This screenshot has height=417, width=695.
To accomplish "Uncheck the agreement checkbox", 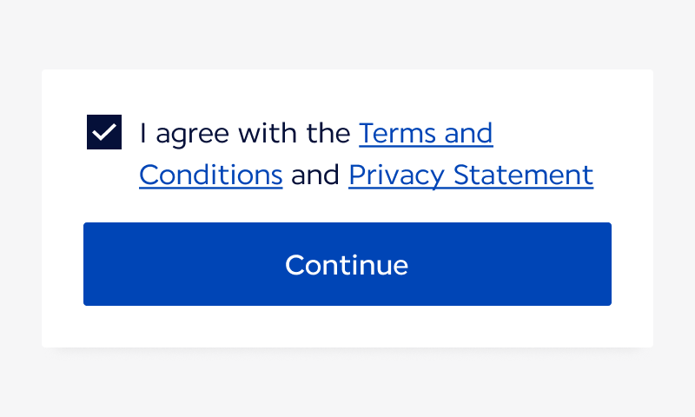I will 104,132.
